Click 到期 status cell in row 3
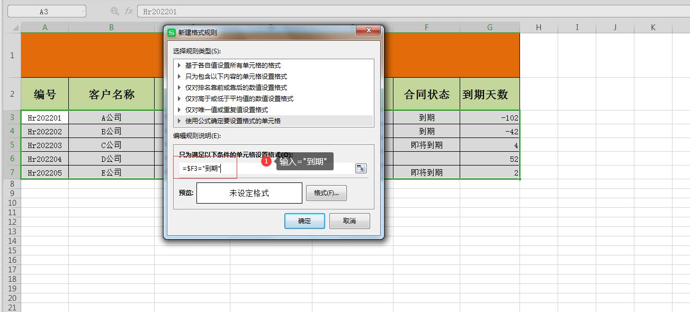Screen dimensions: 690x312 pos(426,117)
